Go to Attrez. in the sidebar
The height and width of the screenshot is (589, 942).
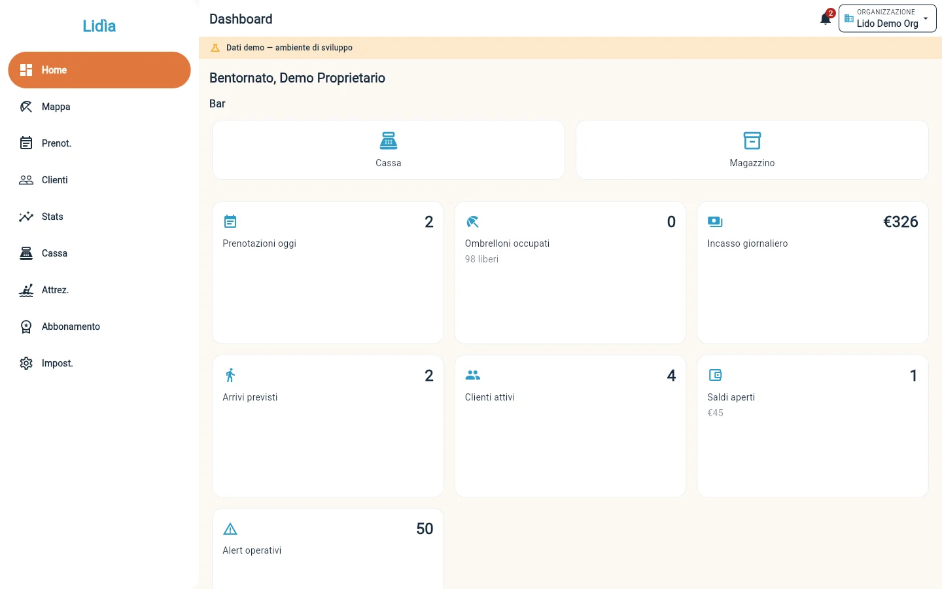pos(99,290)
